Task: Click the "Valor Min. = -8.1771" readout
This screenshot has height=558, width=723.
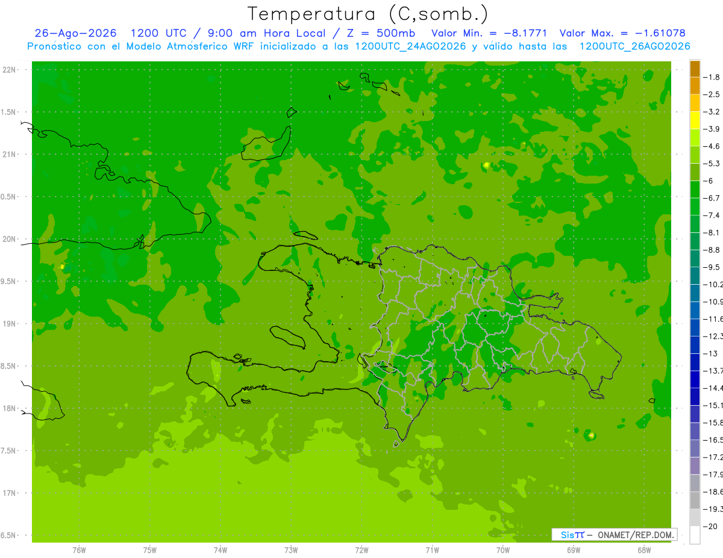Action: (x=490, y=33)
